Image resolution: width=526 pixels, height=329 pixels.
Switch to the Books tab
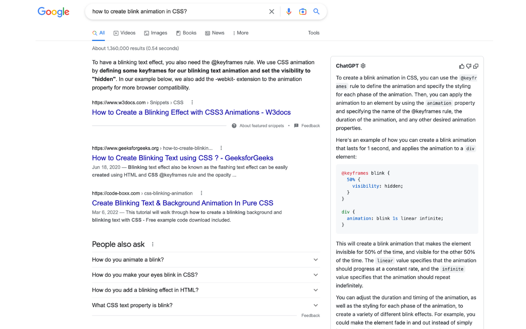(x=186, y=33)
